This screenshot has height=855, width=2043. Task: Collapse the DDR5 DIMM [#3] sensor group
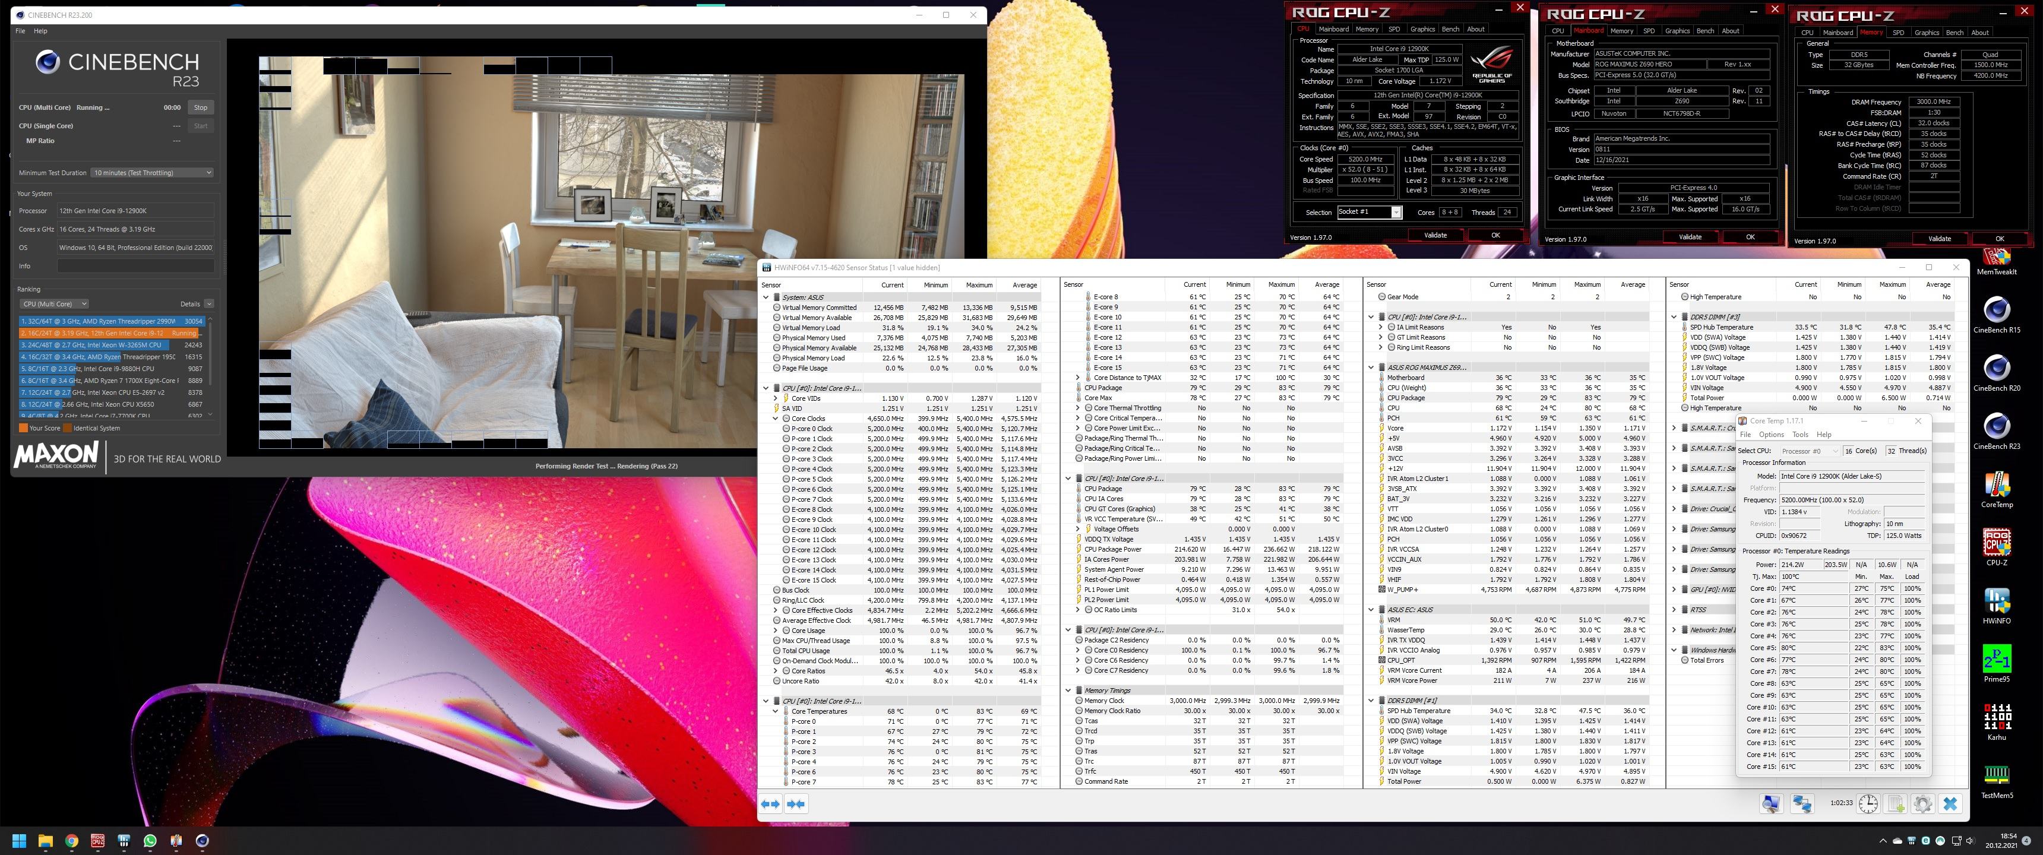pos(1674,317)
